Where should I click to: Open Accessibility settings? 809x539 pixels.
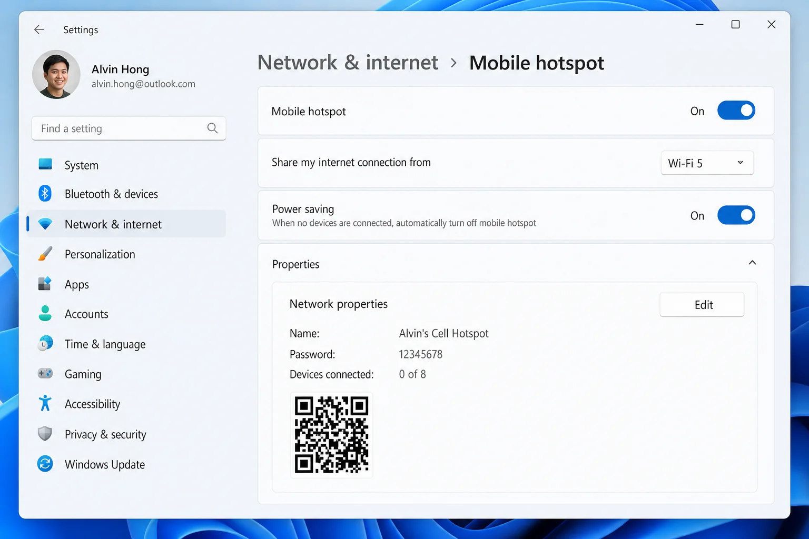pyautogui.click(x=126, y=404)
